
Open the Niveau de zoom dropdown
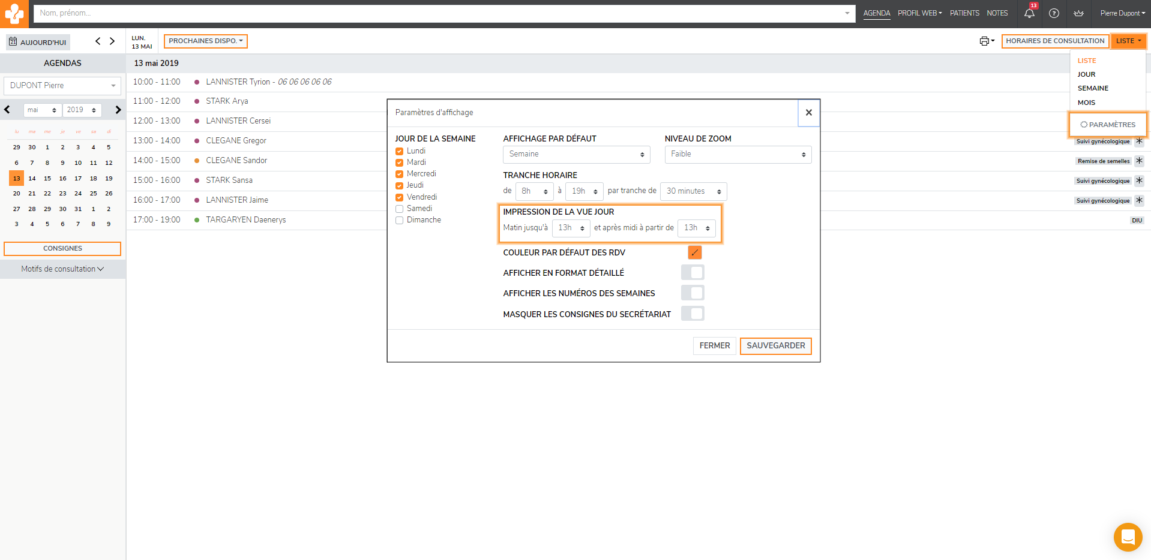pos(738,155)
